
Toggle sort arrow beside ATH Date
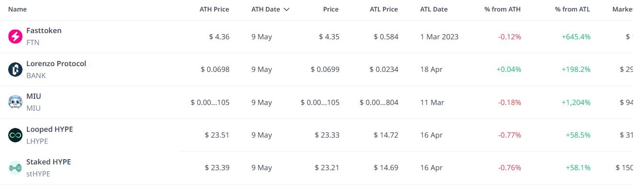287,9
